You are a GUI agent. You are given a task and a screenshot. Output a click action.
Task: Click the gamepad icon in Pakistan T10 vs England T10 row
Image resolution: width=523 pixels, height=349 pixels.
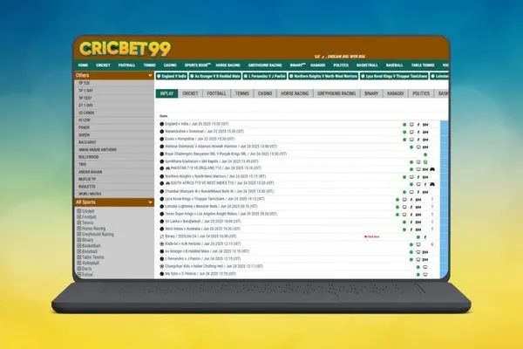pyautogui.click(x=432, y=169)
